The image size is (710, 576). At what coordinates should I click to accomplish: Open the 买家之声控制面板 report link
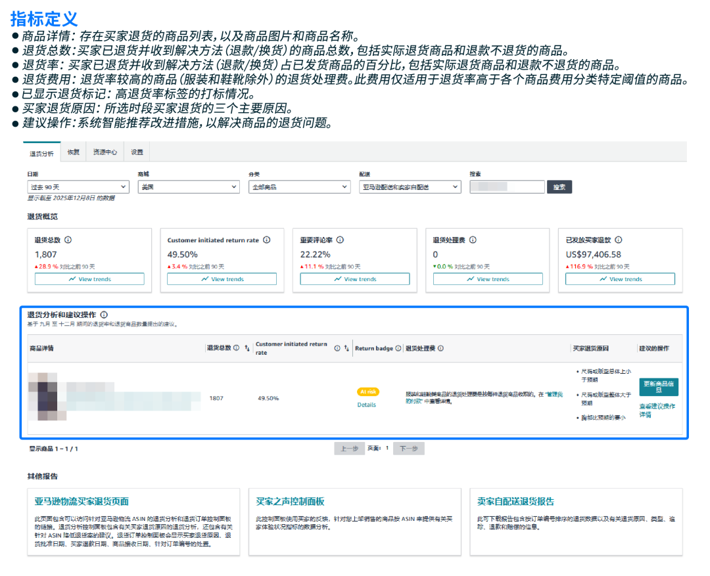tap(290, 502)
